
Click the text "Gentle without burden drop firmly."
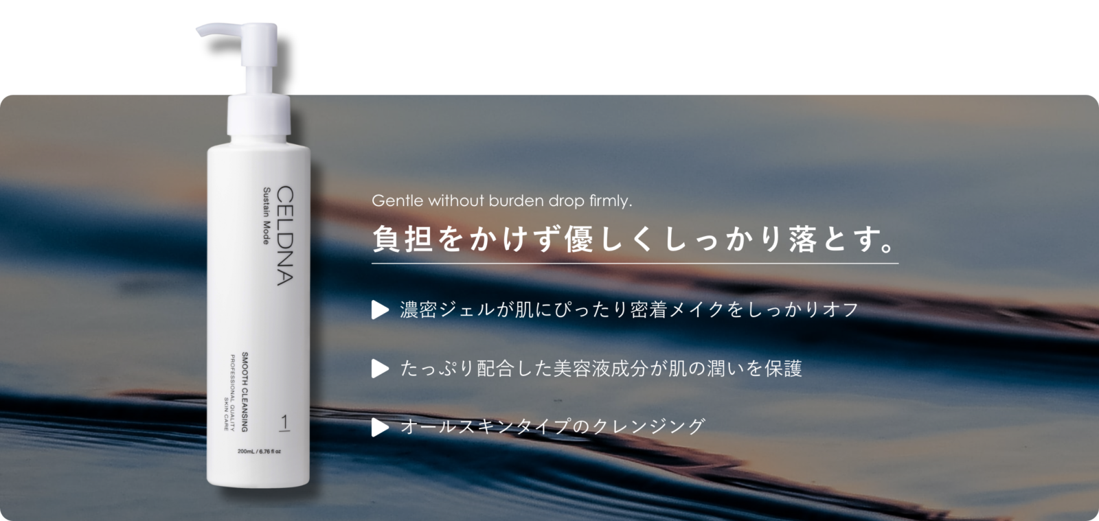pos(501,201)
